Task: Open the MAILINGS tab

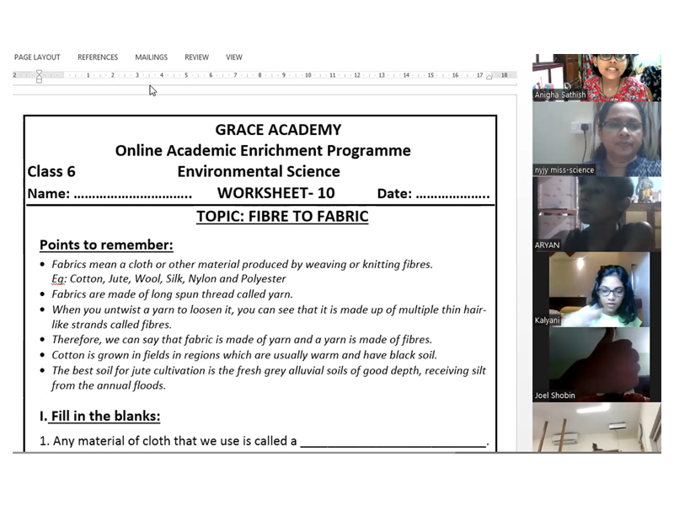Action: [151, 57]
